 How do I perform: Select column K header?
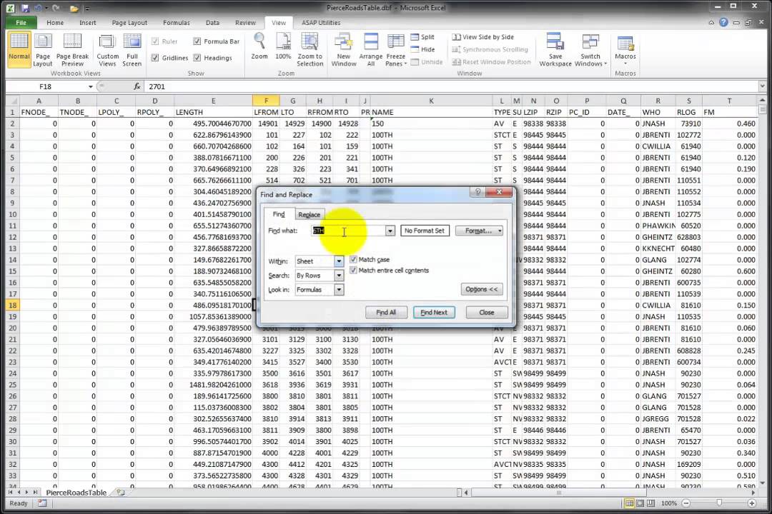(x=431, y=101)
